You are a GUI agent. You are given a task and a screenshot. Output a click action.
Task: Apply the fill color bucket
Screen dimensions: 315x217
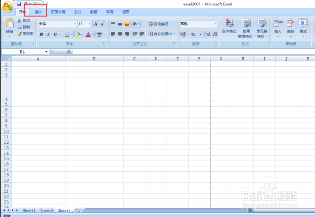(x=78, y=34)
